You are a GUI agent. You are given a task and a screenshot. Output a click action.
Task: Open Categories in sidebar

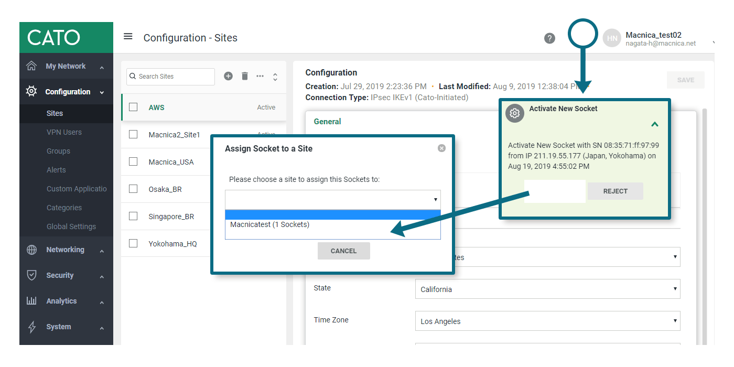pyautogui.click(x=64, y=208)
